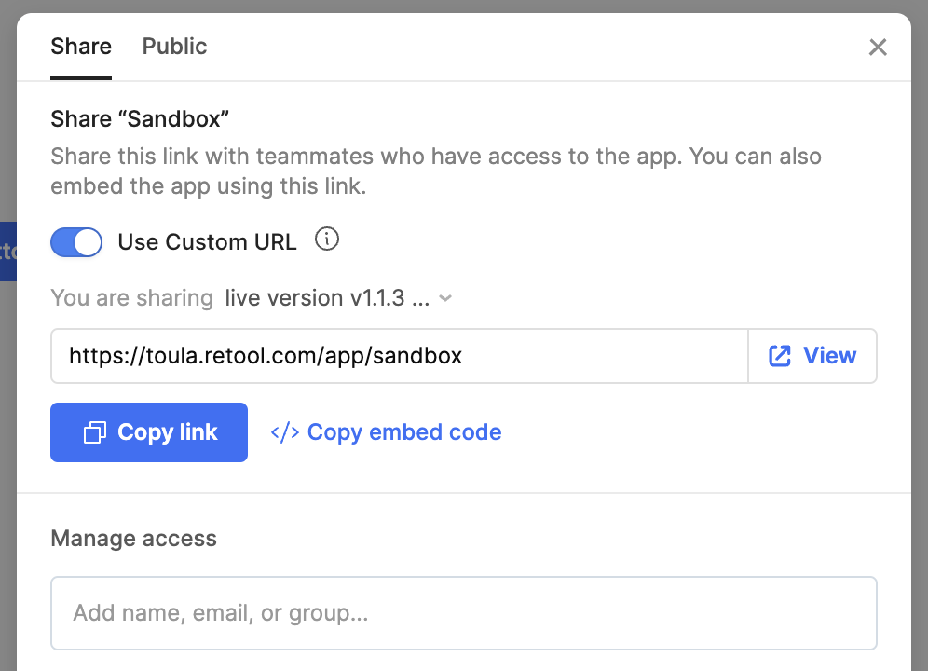Click the Share "Sandbox" heading
The image size is (928, 671).
140,118
